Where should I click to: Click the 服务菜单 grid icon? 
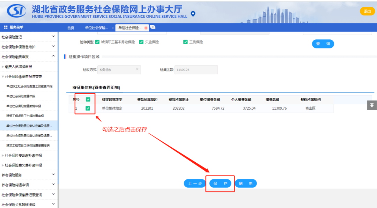[x=6, y=28]
